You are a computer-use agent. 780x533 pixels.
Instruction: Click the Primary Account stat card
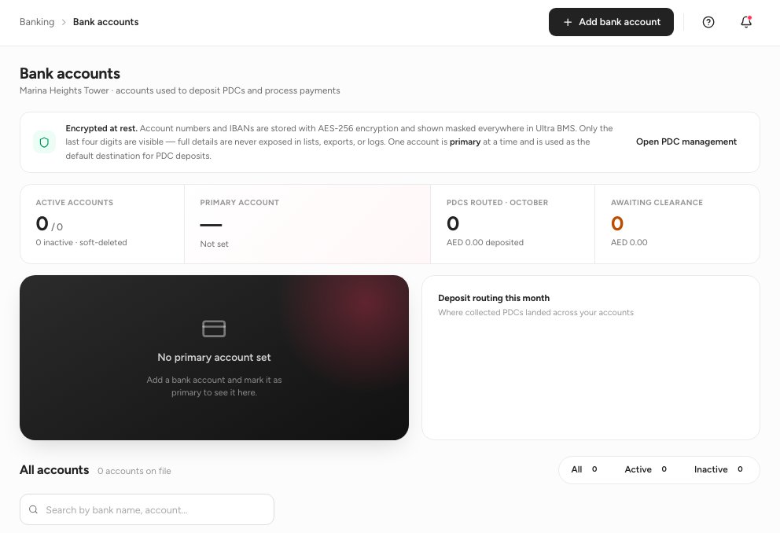[307, 224]
